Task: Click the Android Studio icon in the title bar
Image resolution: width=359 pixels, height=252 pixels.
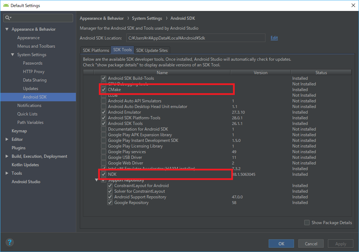Action: 6,5
